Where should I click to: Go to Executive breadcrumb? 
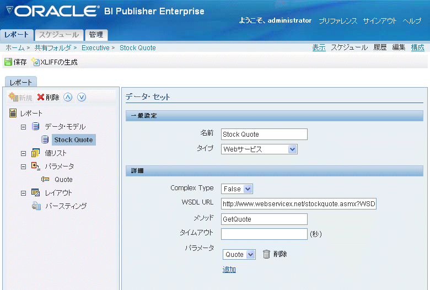point(95,48)
